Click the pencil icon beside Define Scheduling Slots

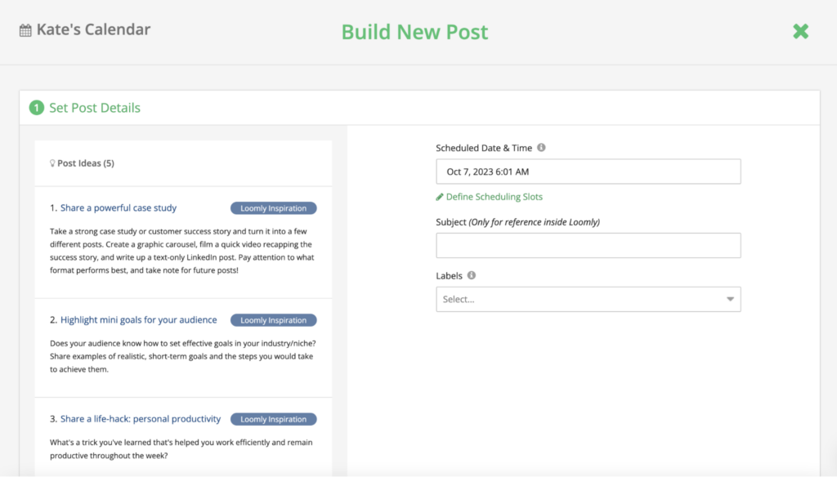coord(441,196)
